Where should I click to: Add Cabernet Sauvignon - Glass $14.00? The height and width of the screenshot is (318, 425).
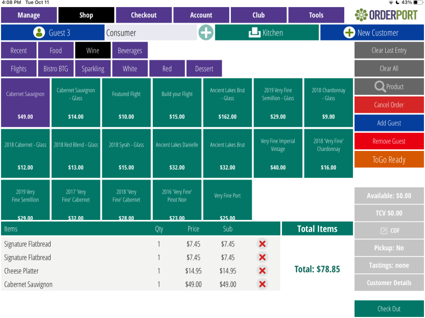point(76,102)
